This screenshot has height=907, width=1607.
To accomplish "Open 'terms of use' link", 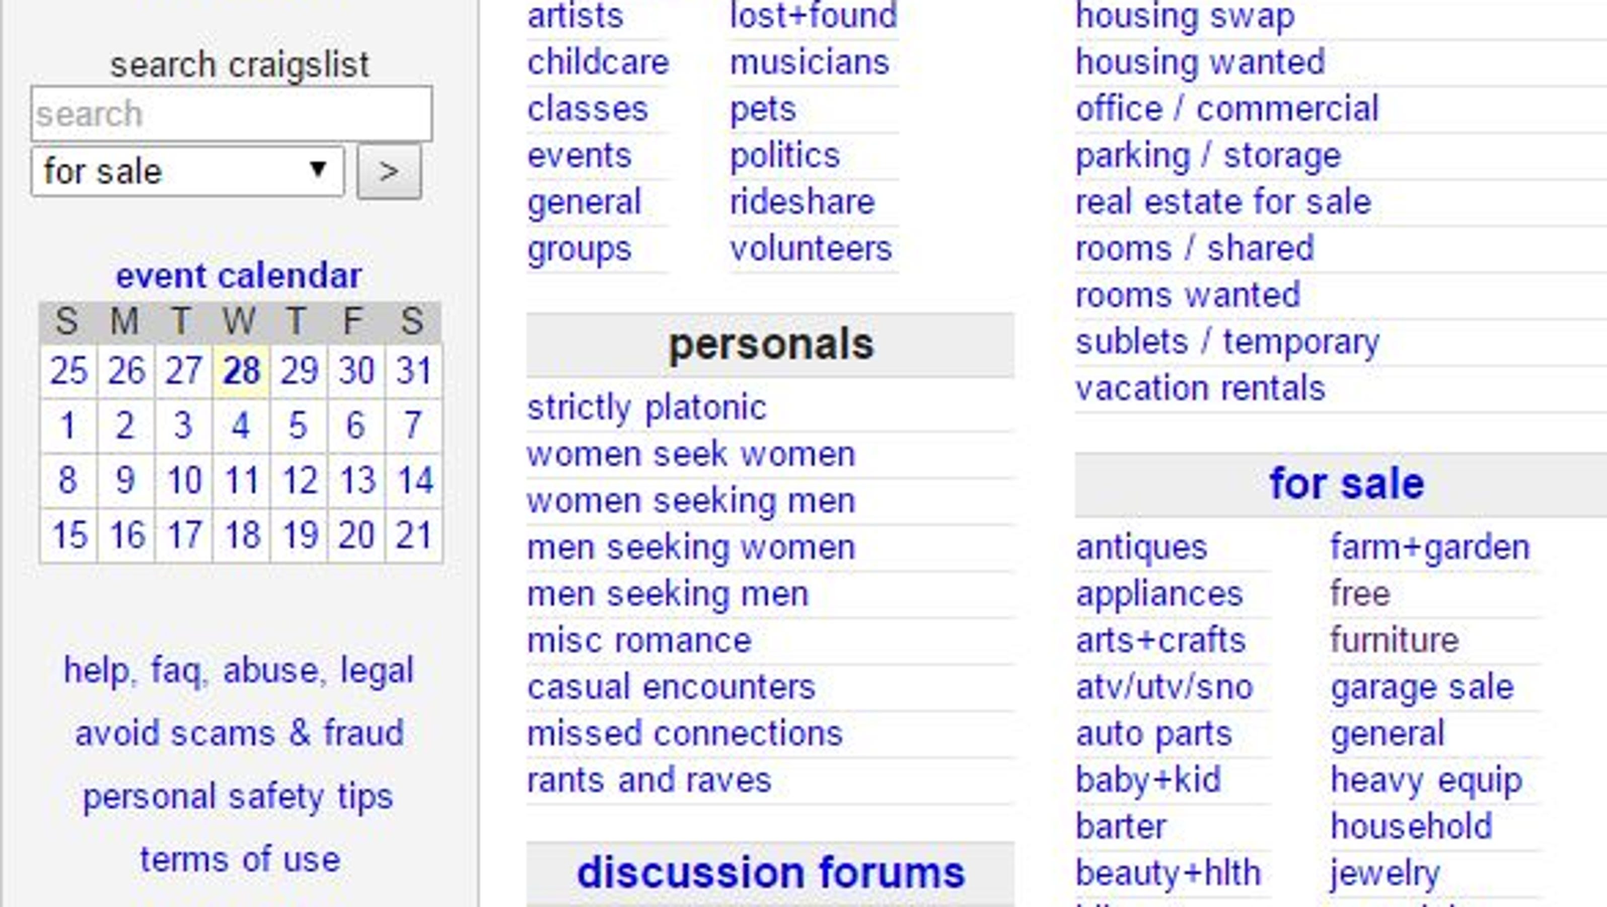I will pyautogui.click(x=240, y=860).
